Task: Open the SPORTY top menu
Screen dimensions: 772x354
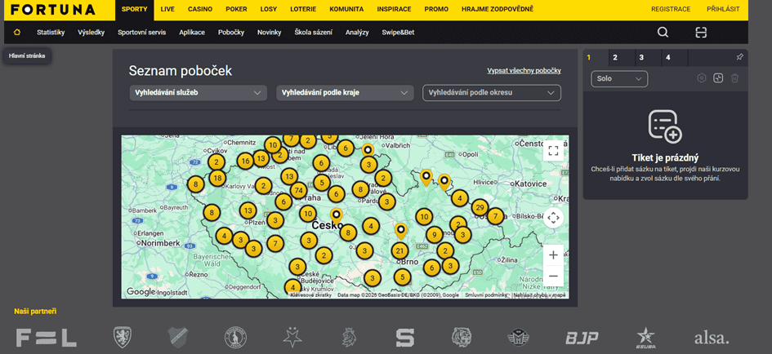Action: click(135, 9)
